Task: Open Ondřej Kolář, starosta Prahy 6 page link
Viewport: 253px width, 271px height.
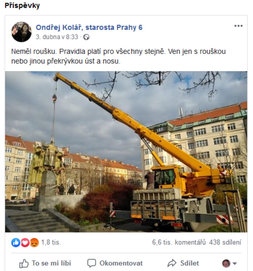Action: (x=89, y=28)
